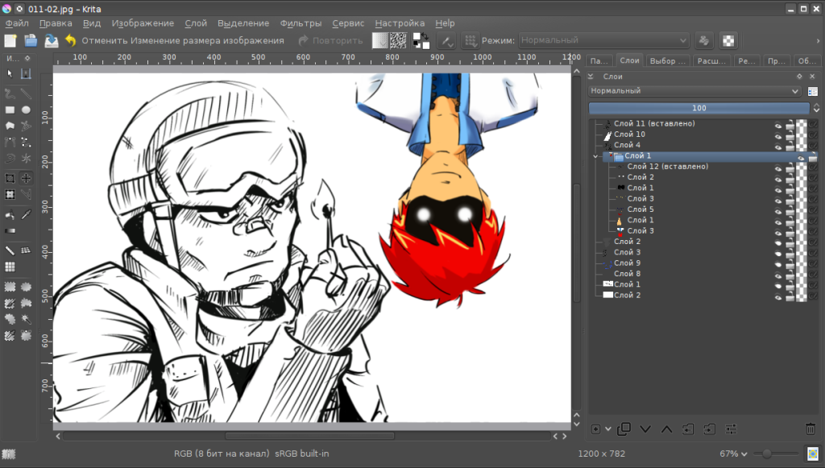This screenshot has width=825, height=468.
Task: Select the dynamic brush tool
Action: pyautogui.click(x=10, y=158)
